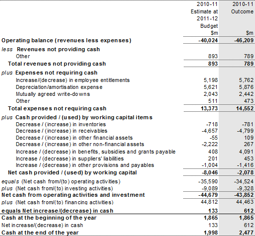Select the -35,590 operating activities estimate
This screenshot has width=255, height=236.
point(208,181)
